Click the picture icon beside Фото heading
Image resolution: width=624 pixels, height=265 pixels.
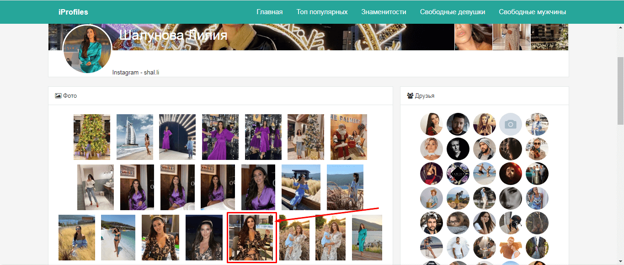pyautogui.click(x=58, y=96)
